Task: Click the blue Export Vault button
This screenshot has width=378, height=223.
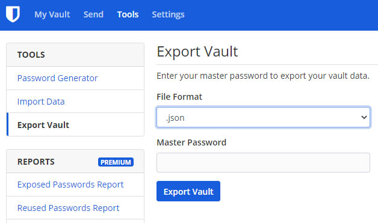Action: [188, 191]
